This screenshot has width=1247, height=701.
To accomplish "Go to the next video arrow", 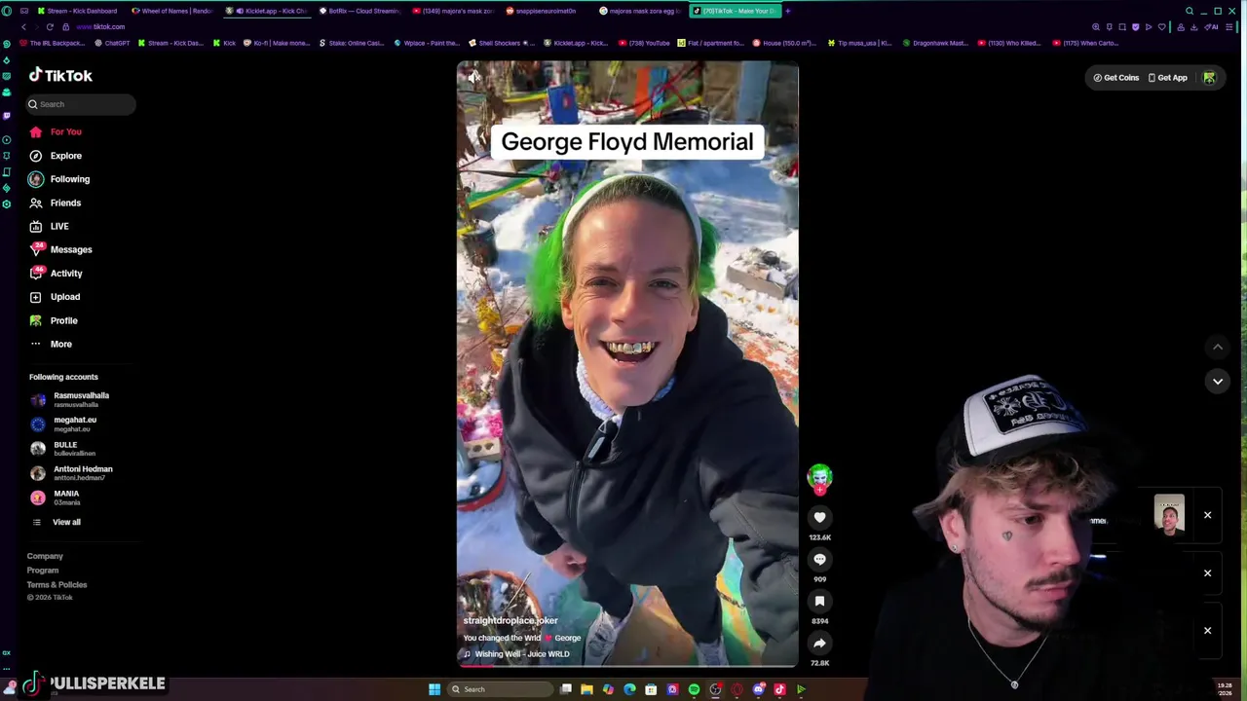I will tap(1218, 382).
